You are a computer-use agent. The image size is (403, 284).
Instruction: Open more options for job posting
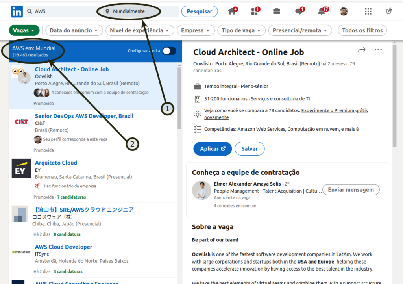(x=378, y=50)
